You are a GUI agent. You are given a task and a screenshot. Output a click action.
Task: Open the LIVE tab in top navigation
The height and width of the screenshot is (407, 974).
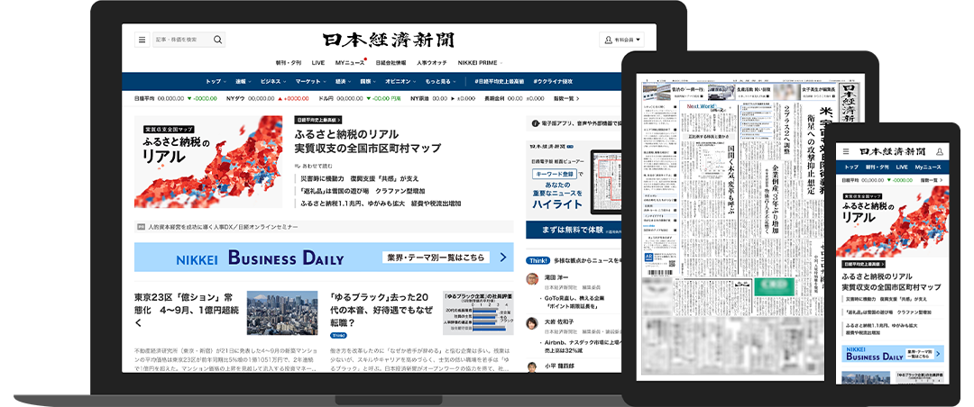(x=318, y=63)
